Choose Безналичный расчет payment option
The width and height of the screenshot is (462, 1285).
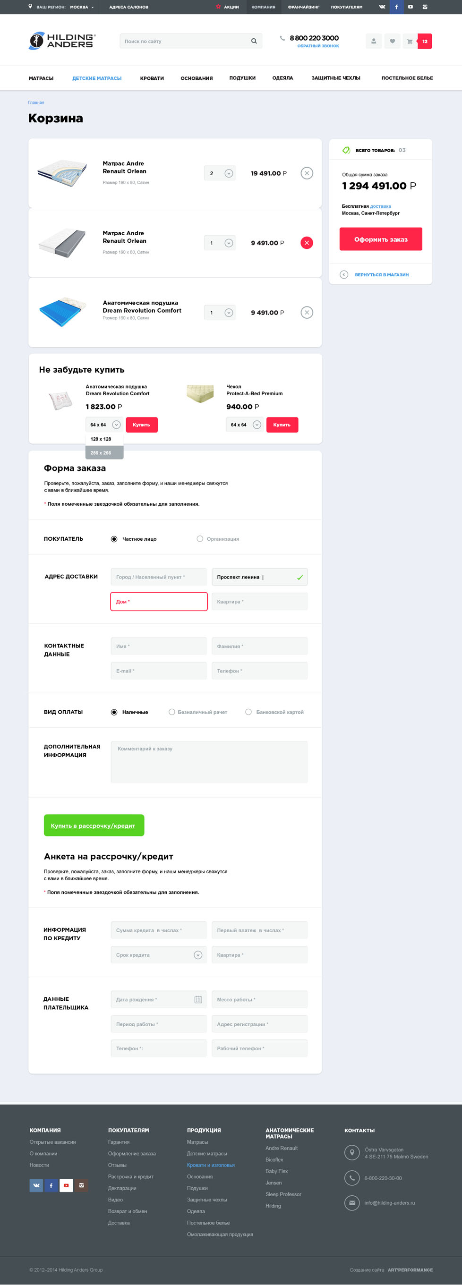198,712
